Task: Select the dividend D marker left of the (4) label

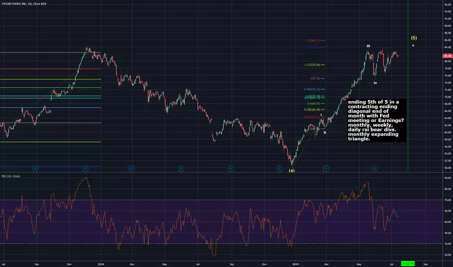Action: coord(279,168)
